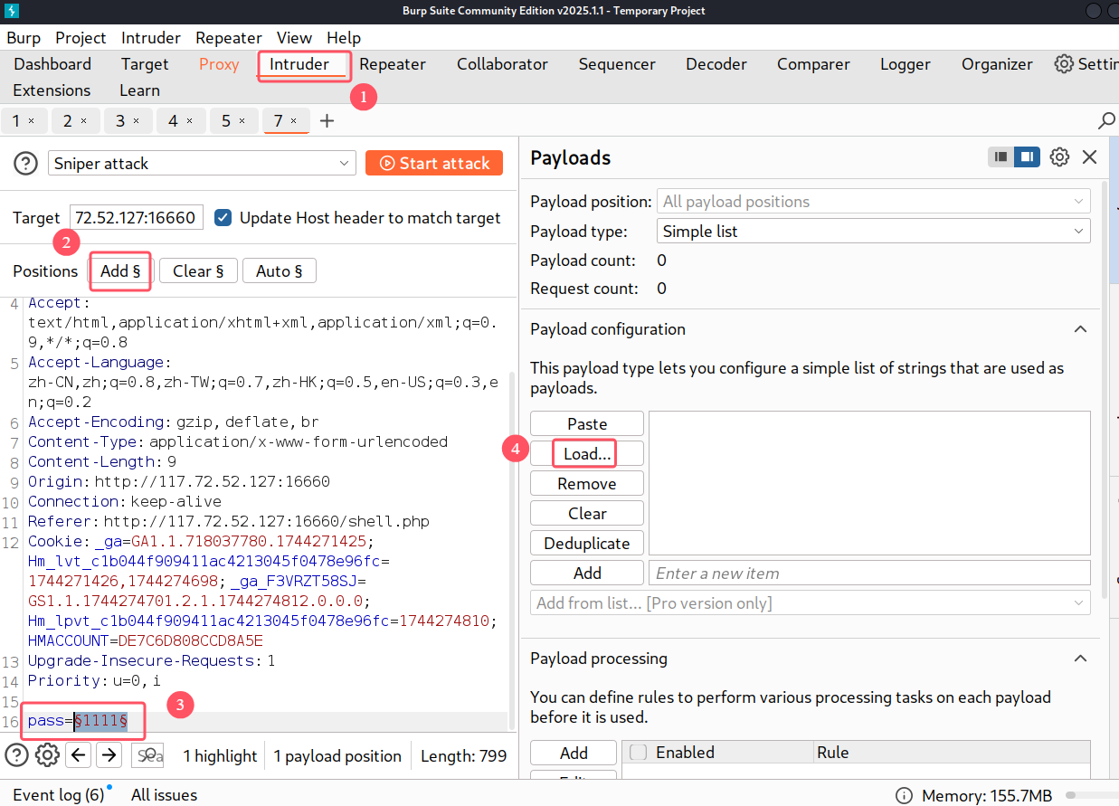
Task: Go to previous search match arrow
Action: (79, 755)
